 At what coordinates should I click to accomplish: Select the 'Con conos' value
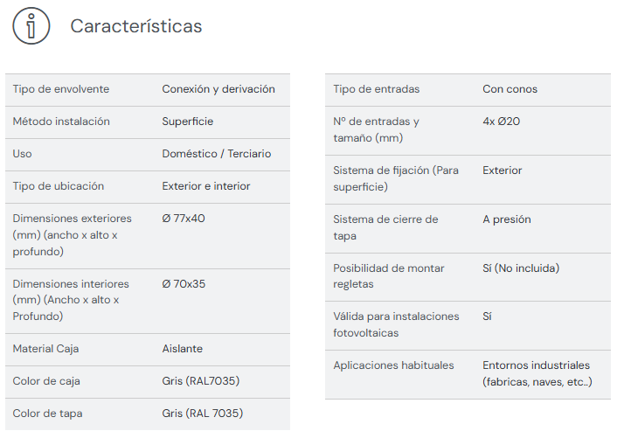coord(510,89)
